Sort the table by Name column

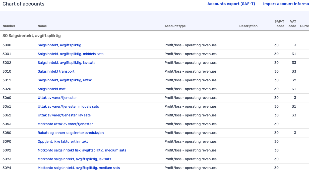[x=42, y=26]
